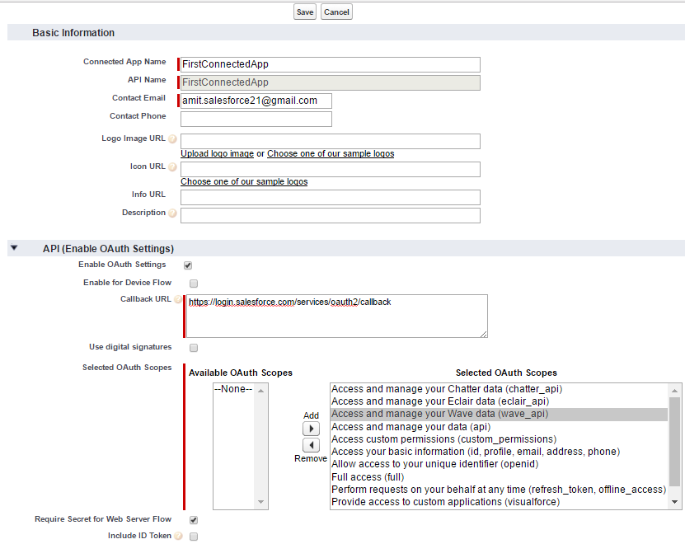Uncheck Enable OAuth Settings checkbox
This screenshot has width=685, height=544.
pos(188,265)
